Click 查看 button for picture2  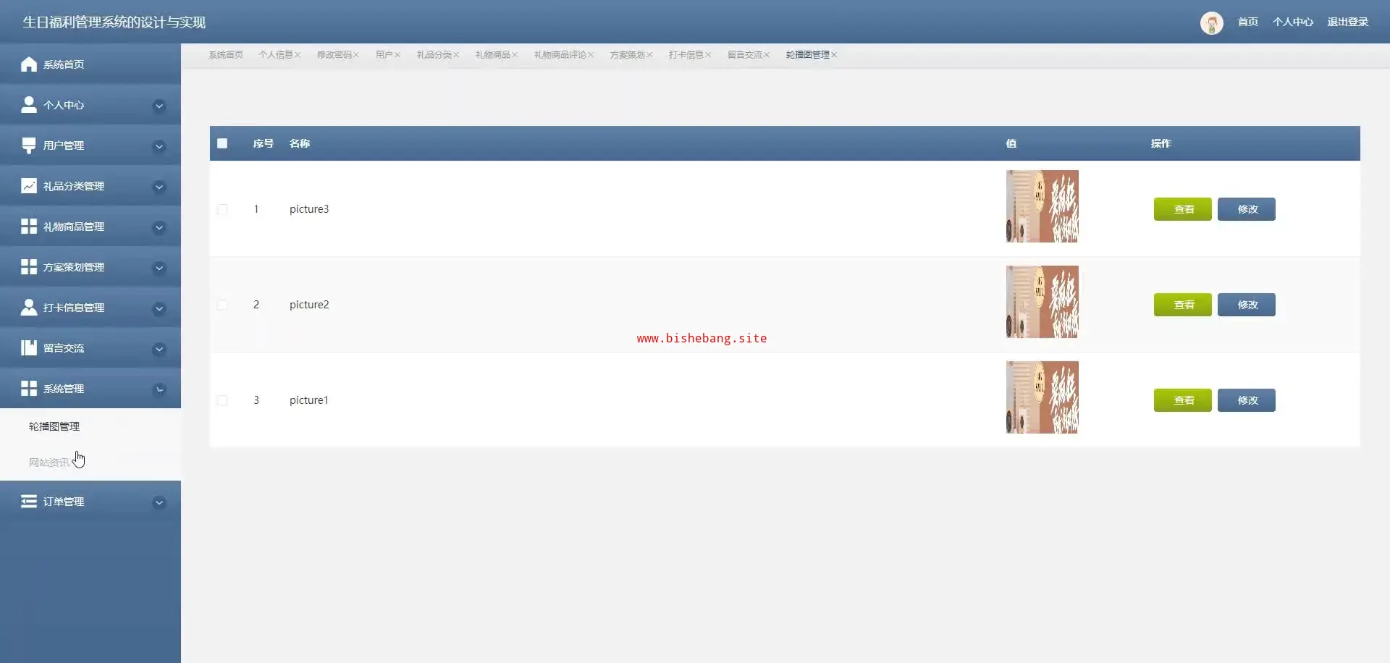[1183, 305]
